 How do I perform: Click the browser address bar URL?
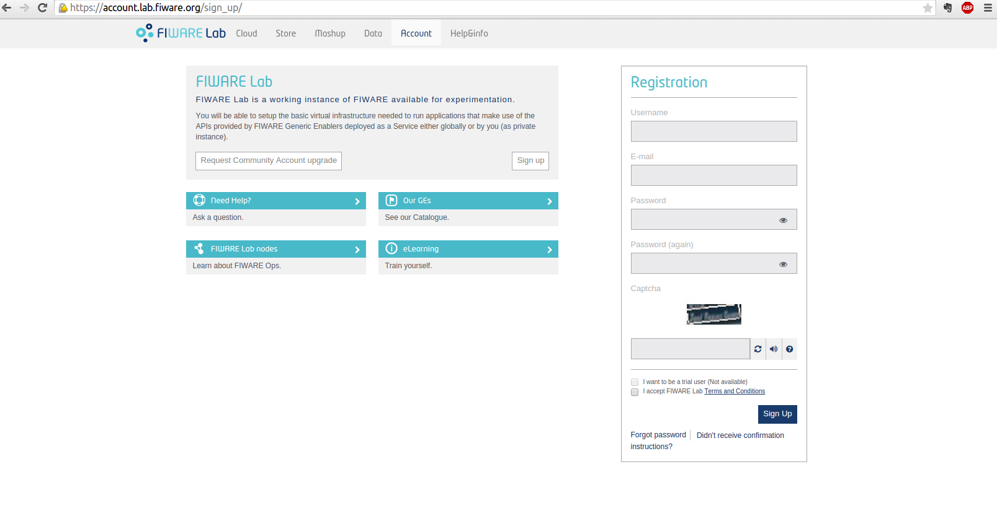tap(156, 8)
